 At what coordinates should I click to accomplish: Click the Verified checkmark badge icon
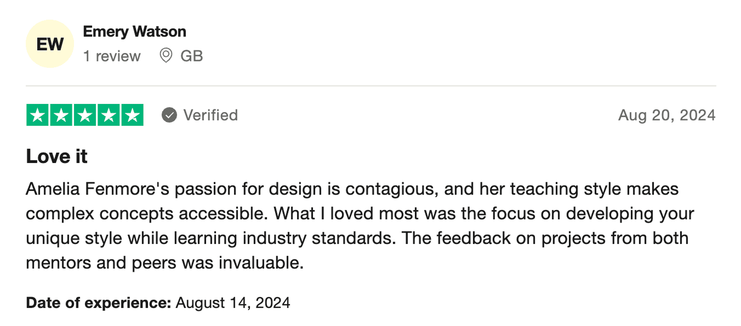click(169, 115)
